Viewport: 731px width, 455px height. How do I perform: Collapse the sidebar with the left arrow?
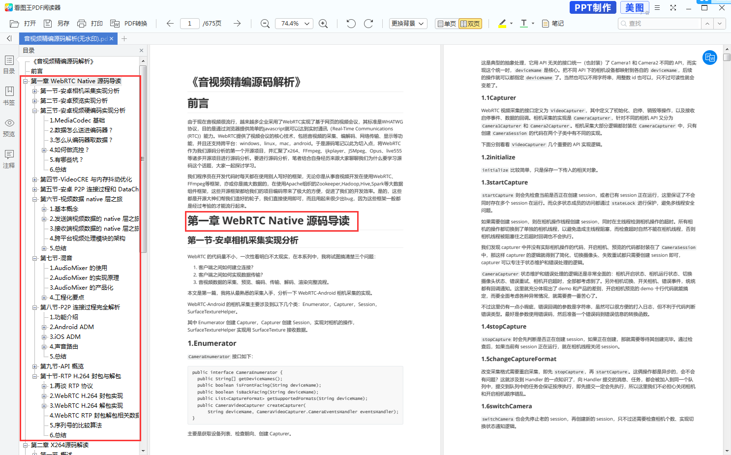(9, 38)
